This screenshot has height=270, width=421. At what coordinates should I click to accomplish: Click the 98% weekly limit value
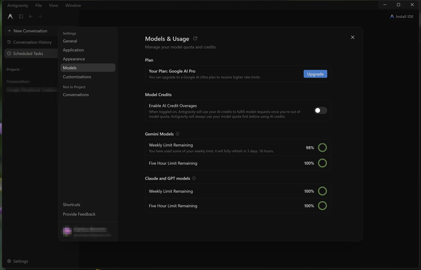[x=310, y=148]
